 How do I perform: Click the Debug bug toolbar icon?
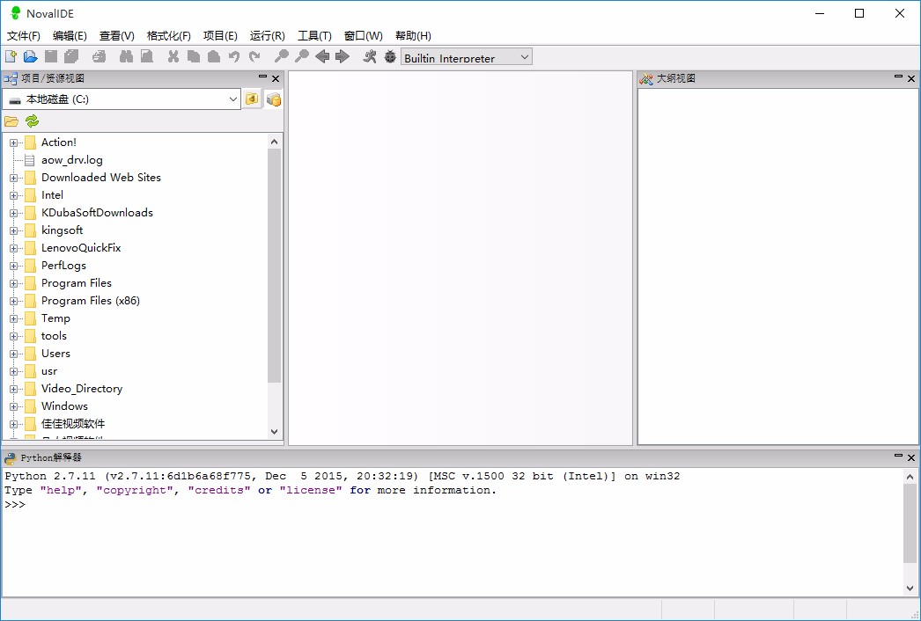390,57
